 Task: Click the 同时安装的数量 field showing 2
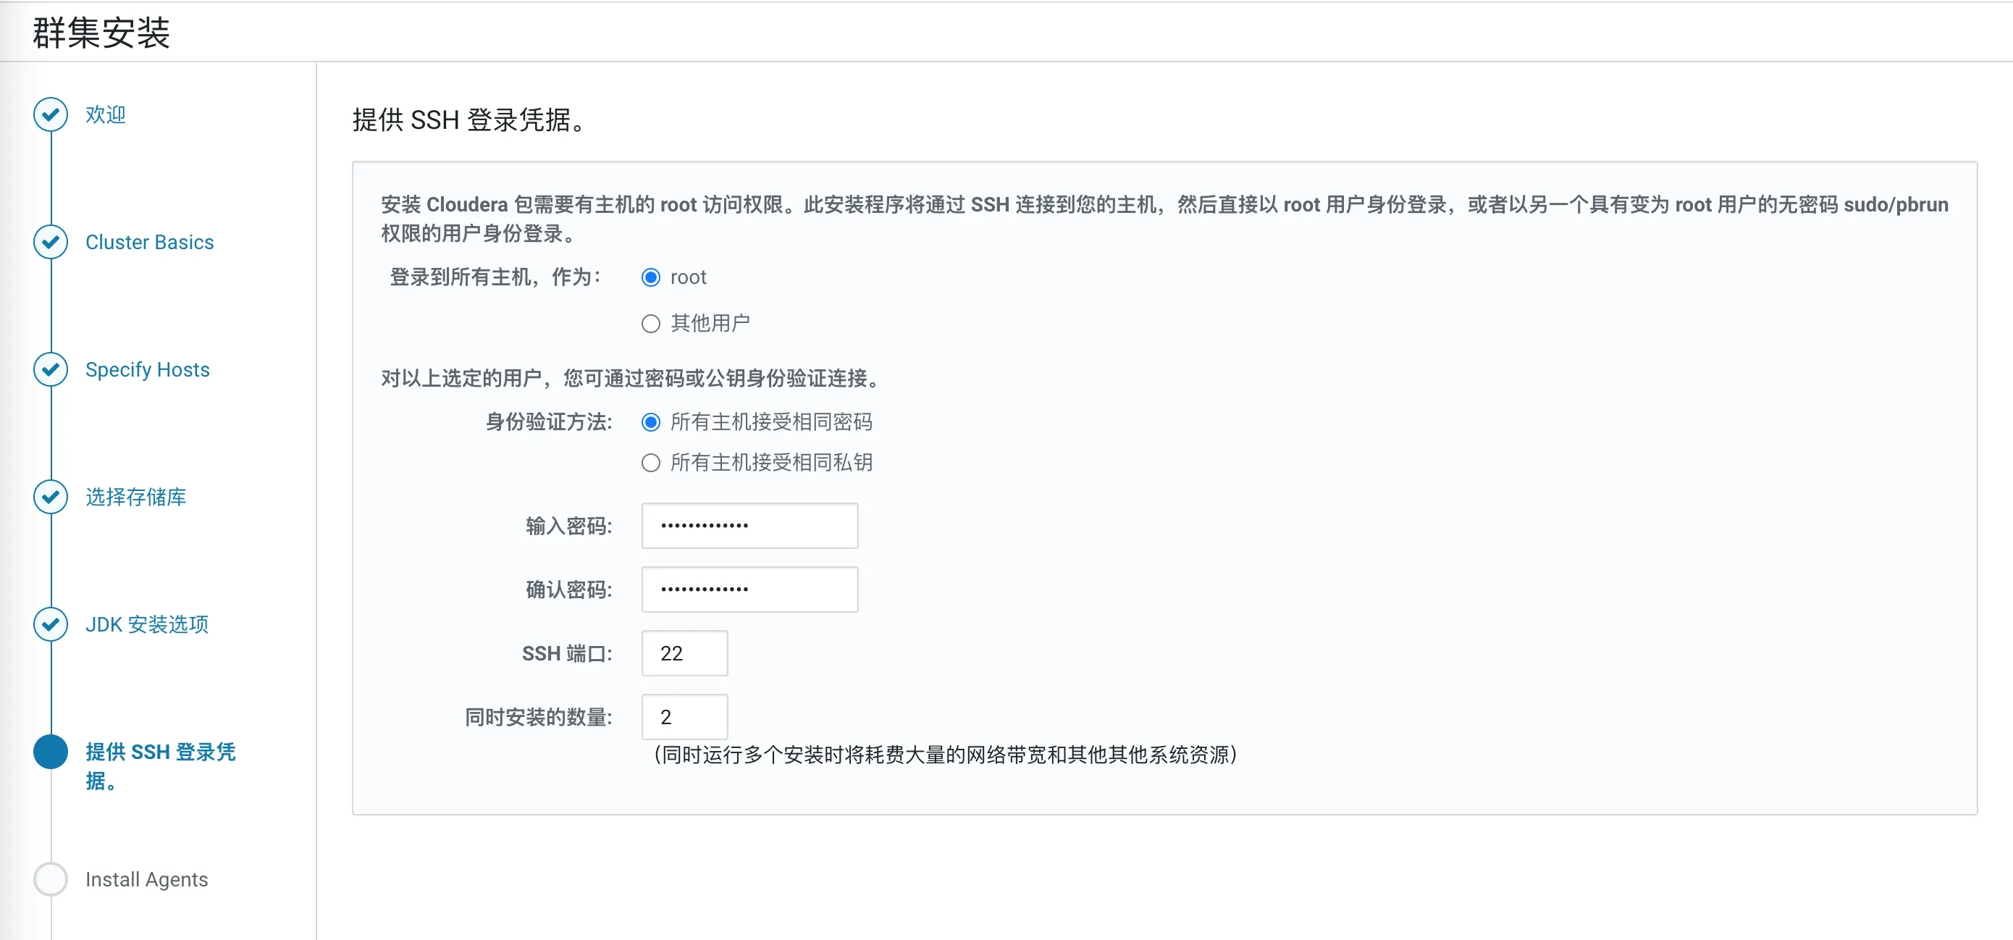(683, 716)
